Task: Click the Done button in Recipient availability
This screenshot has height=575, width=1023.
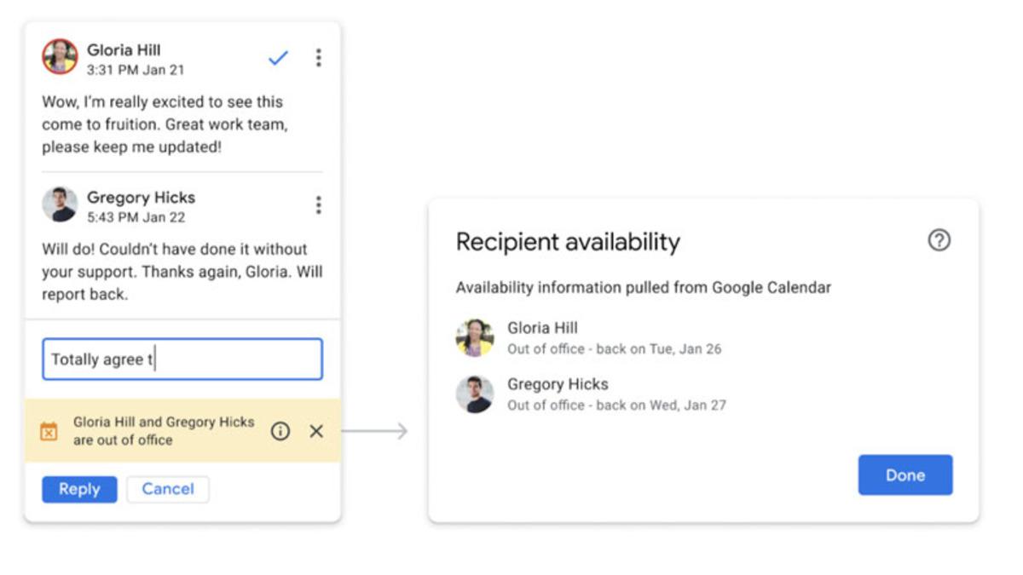Action: [905, 474]
